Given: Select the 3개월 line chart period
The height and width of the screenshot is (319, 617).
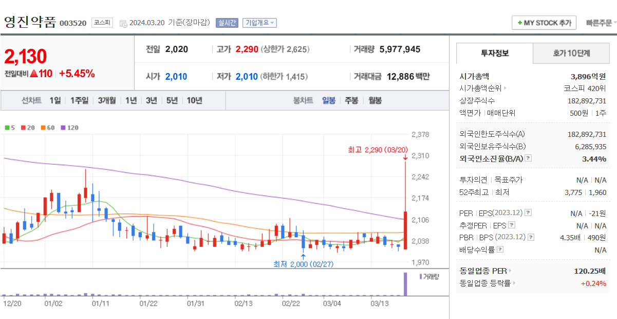Looking at the screenshot, I should [107, 100].
